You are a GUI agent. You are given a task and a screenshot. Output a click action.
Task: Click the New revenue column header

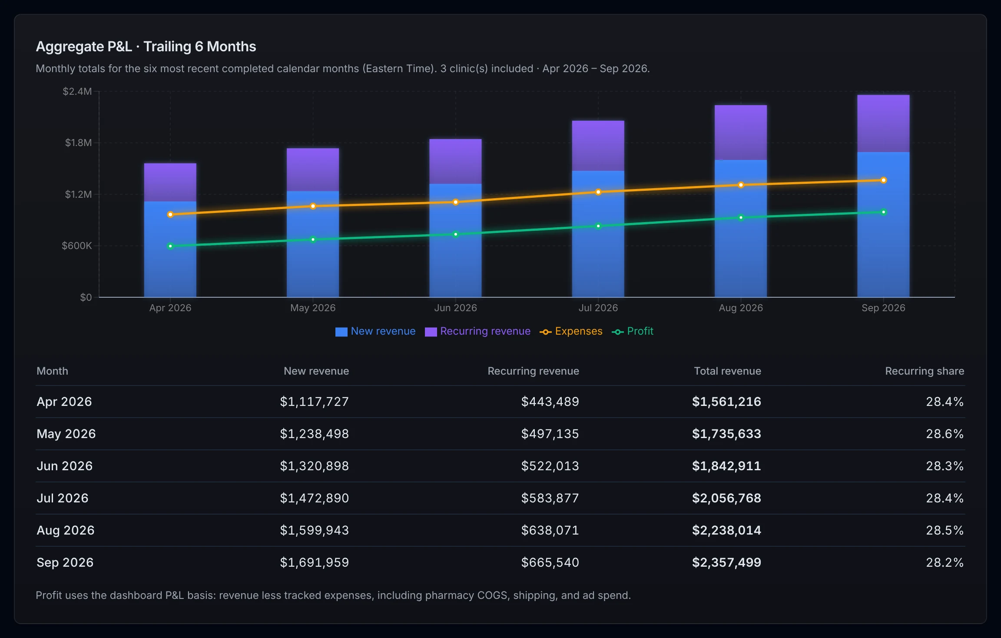[x=316, y=371]
